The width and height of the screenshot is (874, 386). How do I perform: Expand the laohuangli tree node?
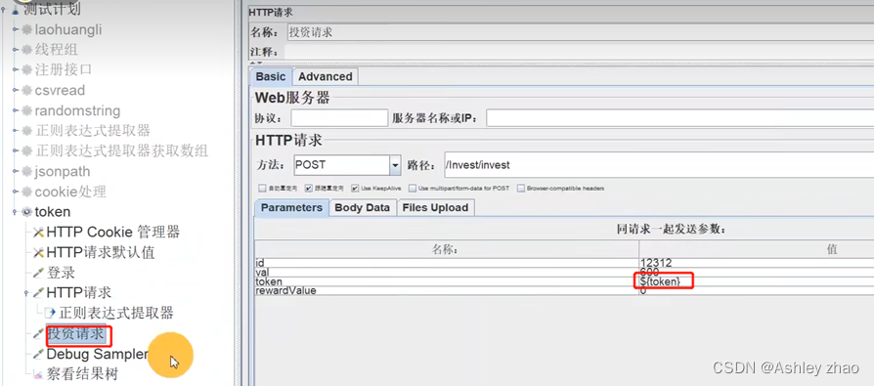click(15, 29)
